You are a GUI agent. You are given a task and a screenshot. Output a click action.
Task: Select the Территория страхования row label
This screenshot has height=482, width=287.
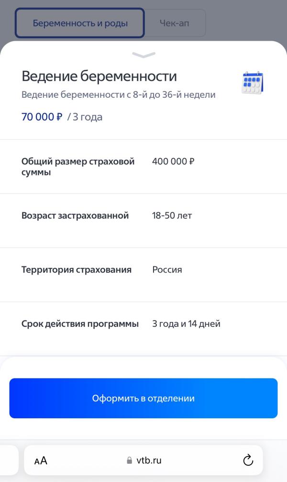77,270
